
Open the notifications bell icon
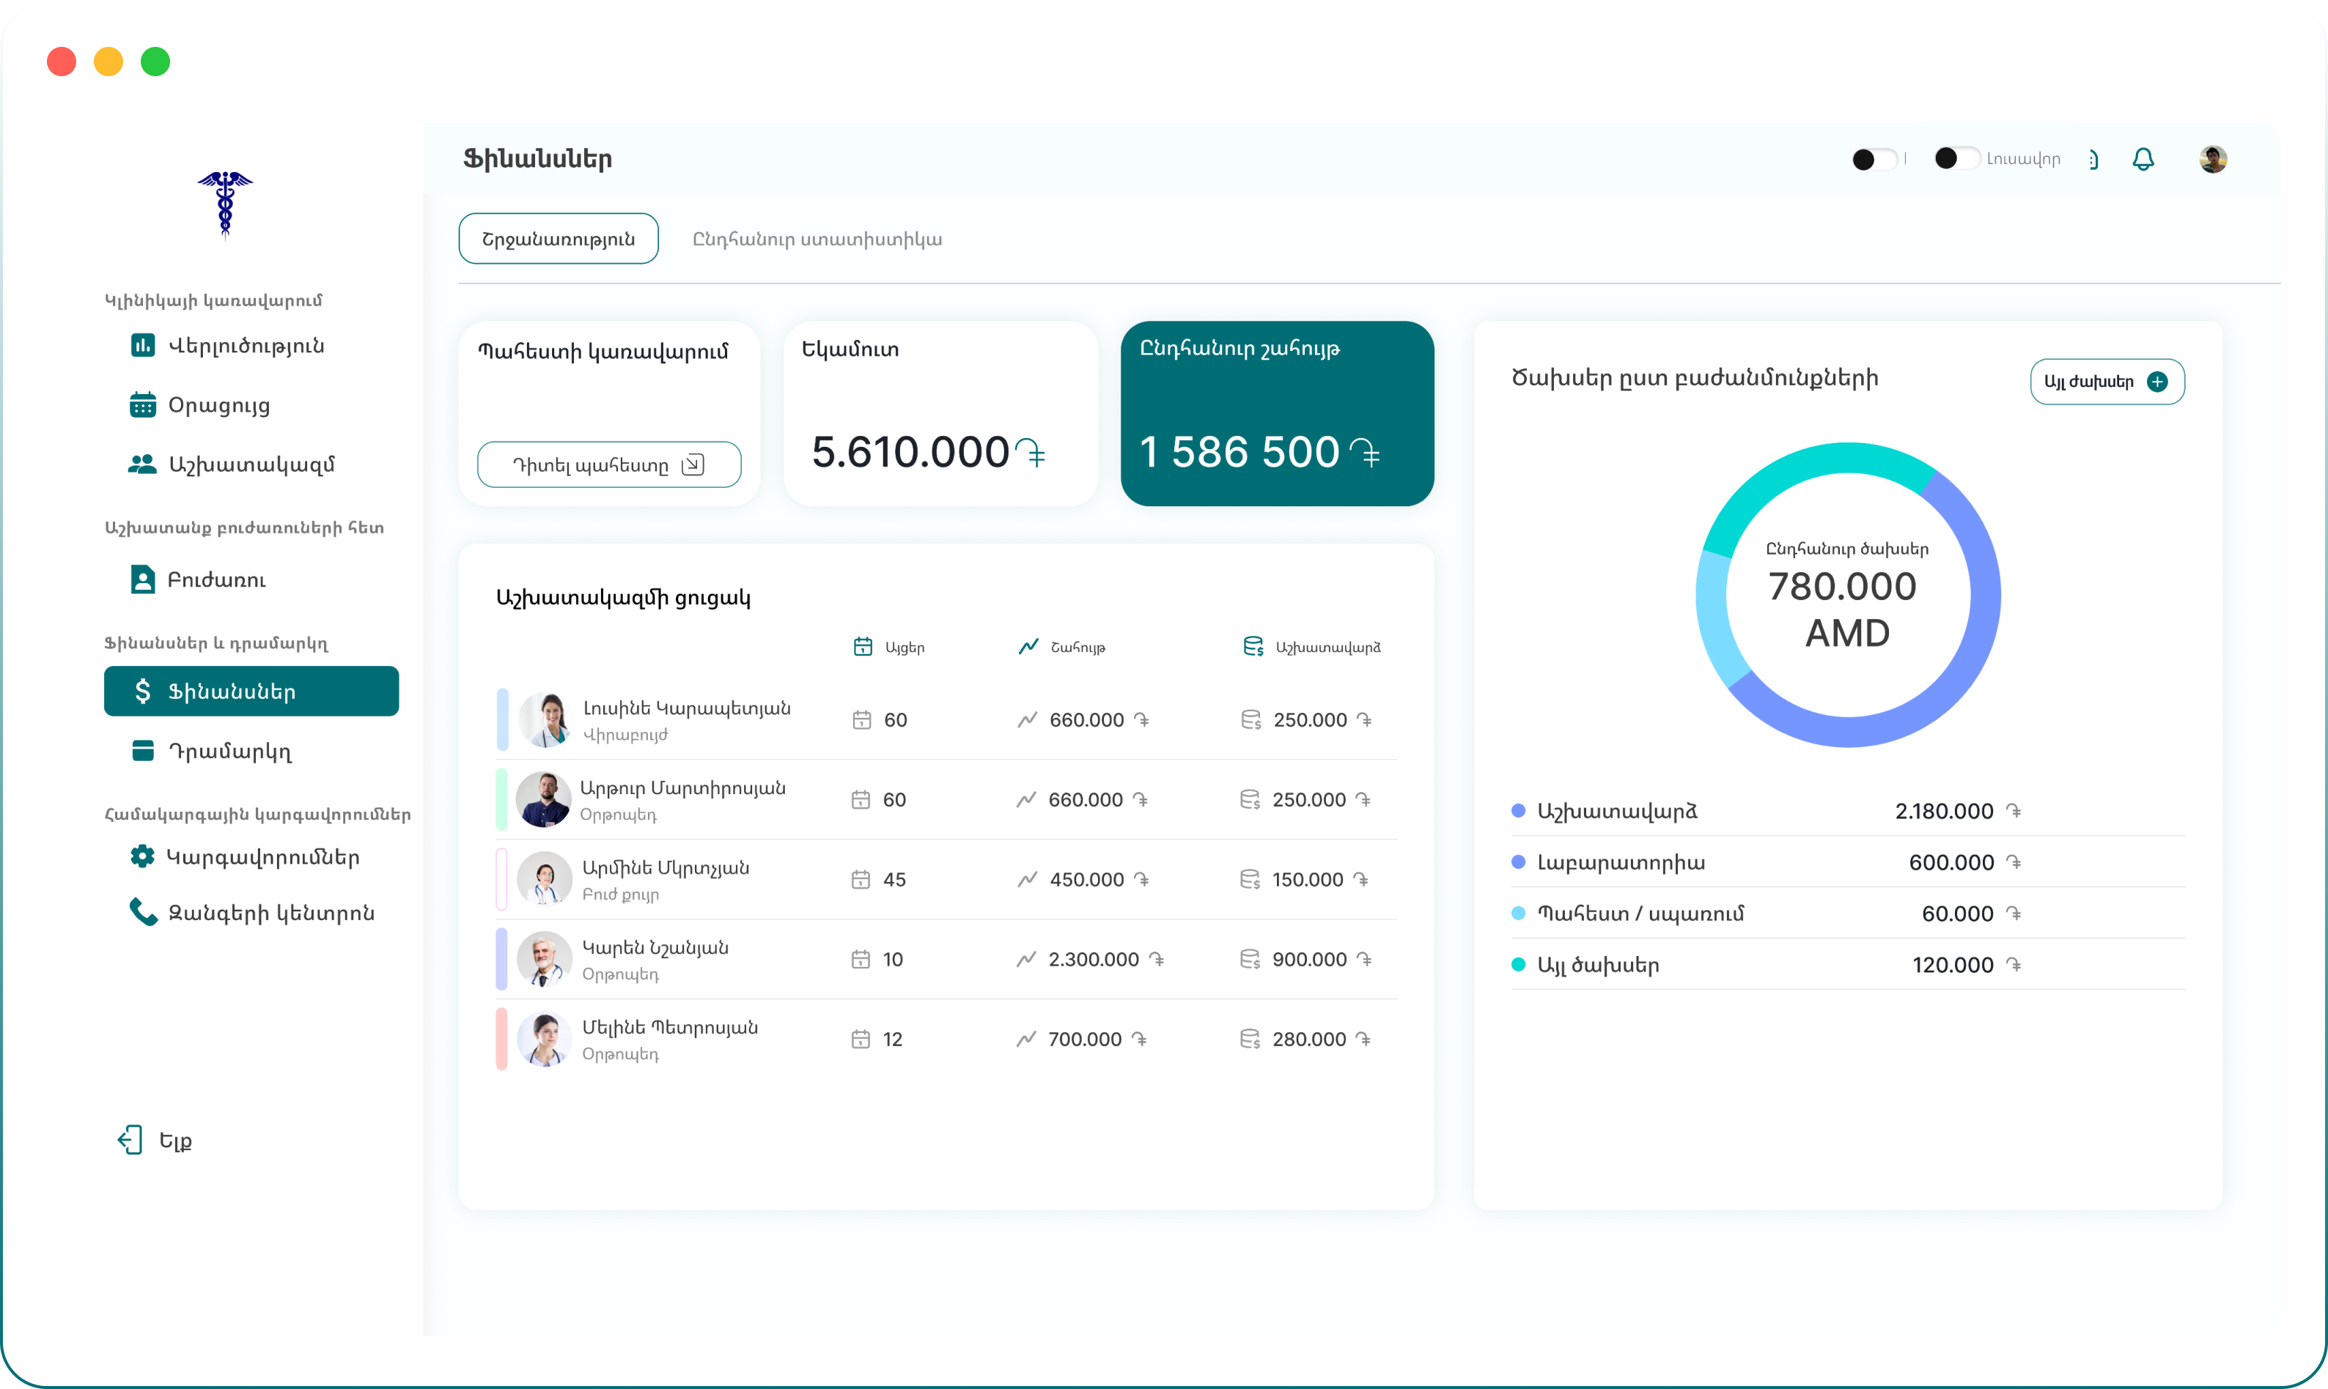[2143, 159]
